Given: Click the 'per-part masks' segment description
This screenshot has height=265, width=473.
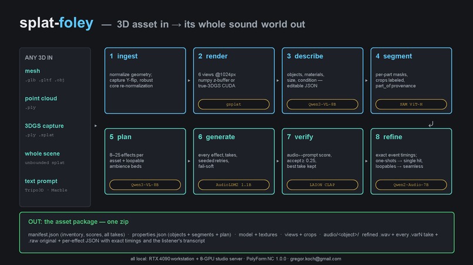Looking at the screenshot, I should tap(396, 80).
